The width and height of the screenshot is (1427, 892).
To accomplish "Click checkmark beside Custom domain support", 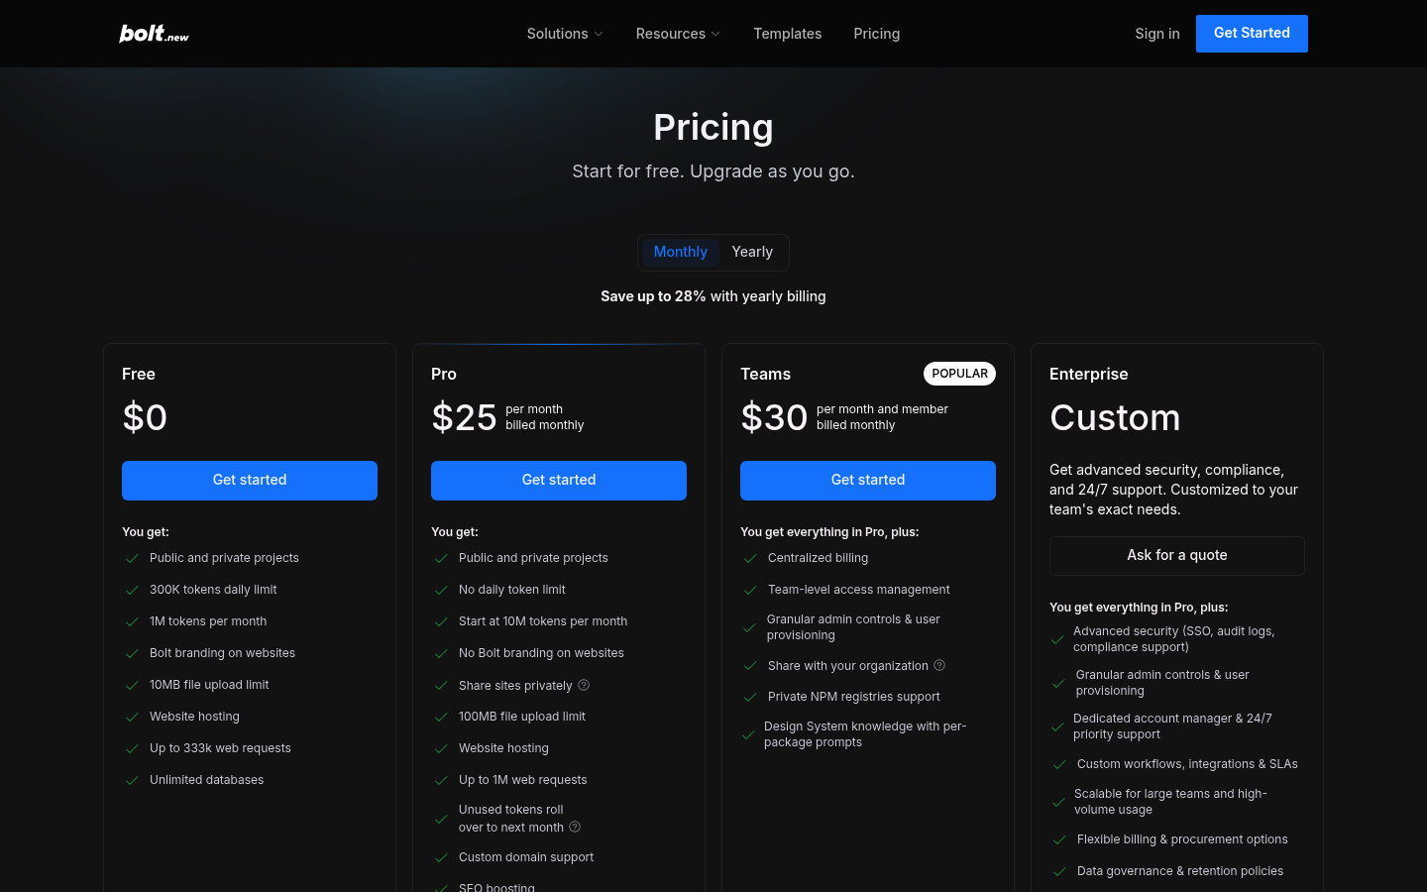I will (441, 857).
